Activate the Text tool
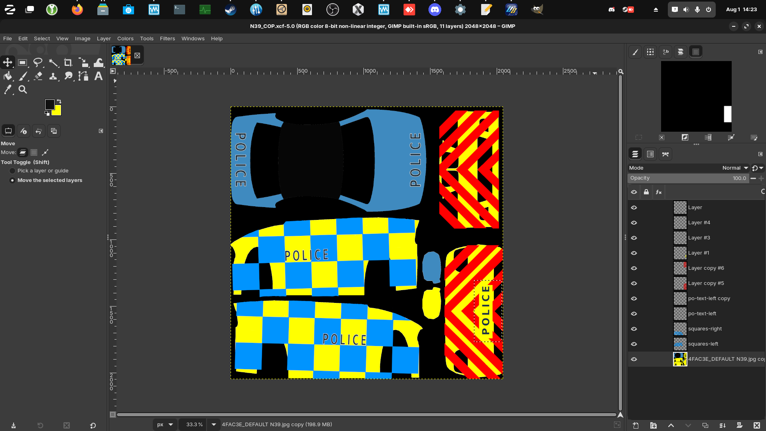 (98, 76)
